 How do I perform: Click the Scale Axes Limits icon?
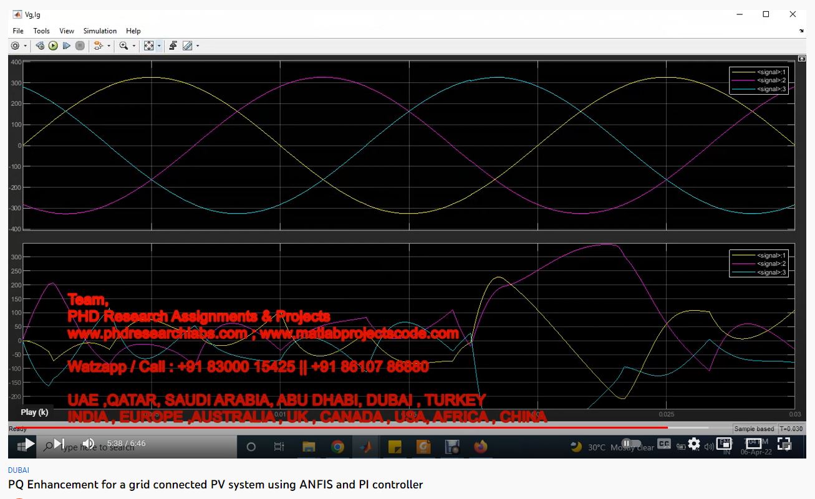coord(148,45)
